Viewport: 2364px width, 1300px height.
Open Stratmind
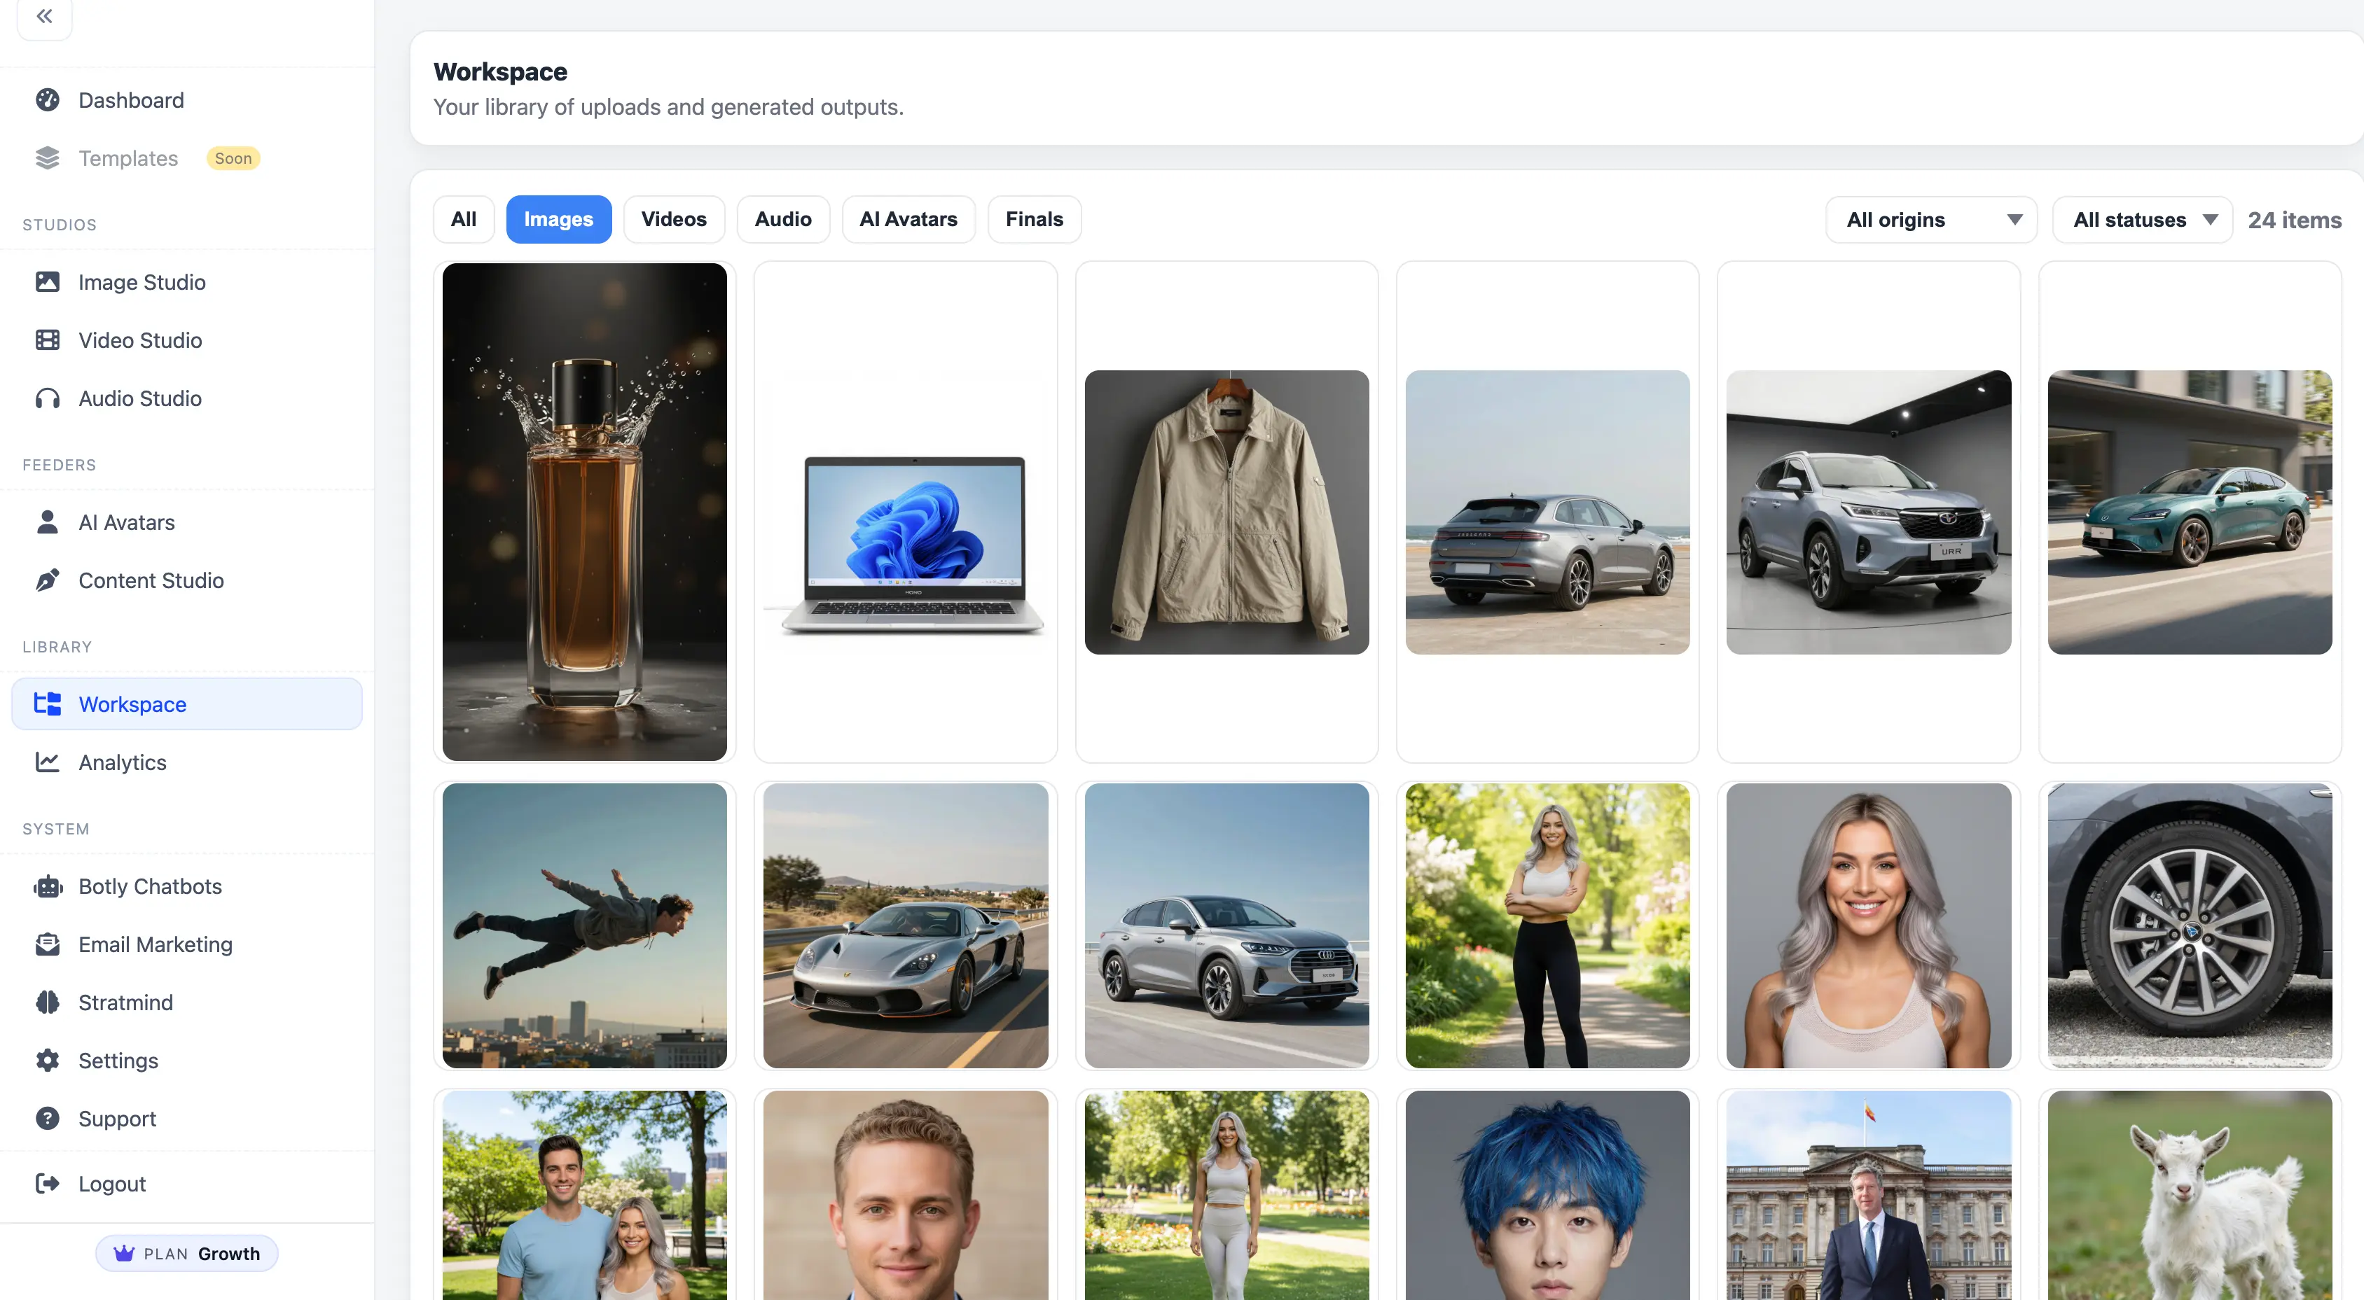coord(124,1002)
